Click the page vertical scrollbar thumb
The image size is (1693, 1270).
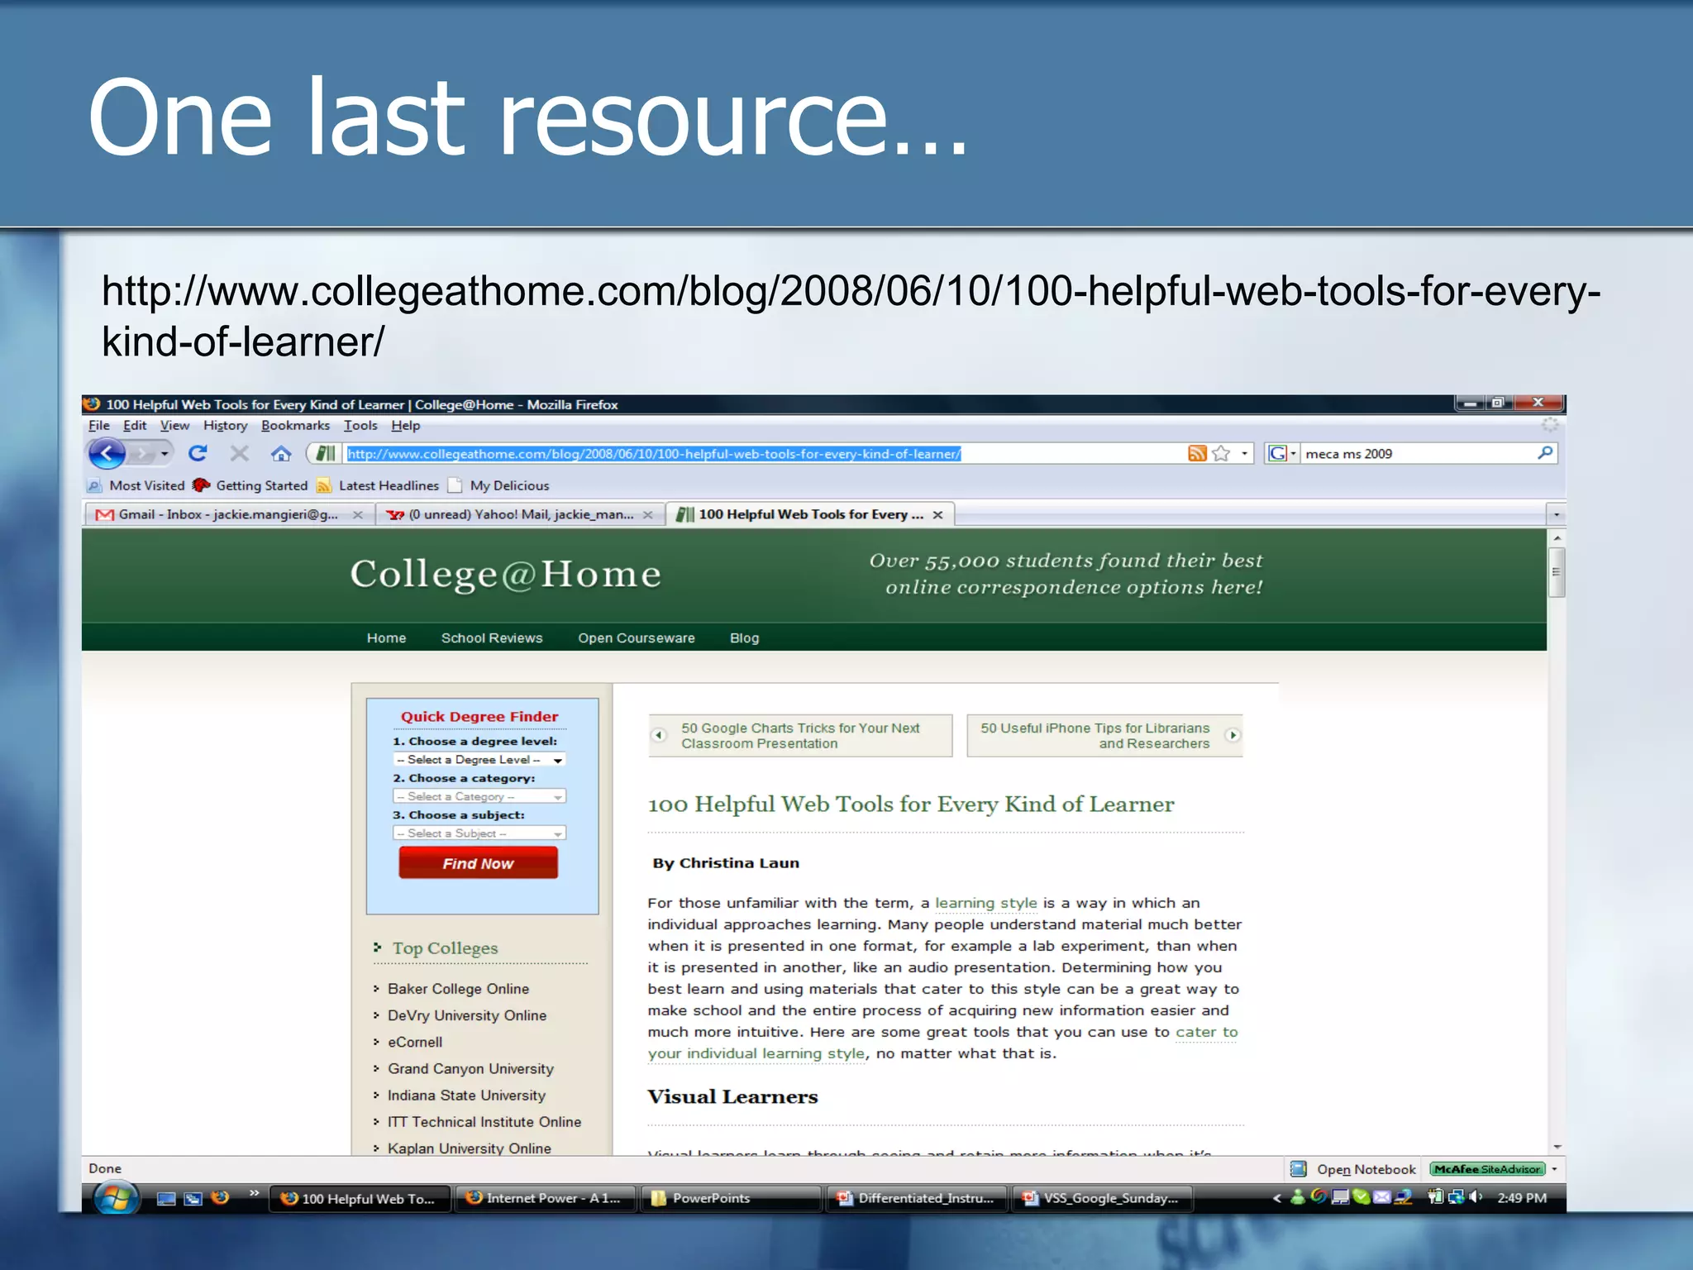coord(1556,571)
